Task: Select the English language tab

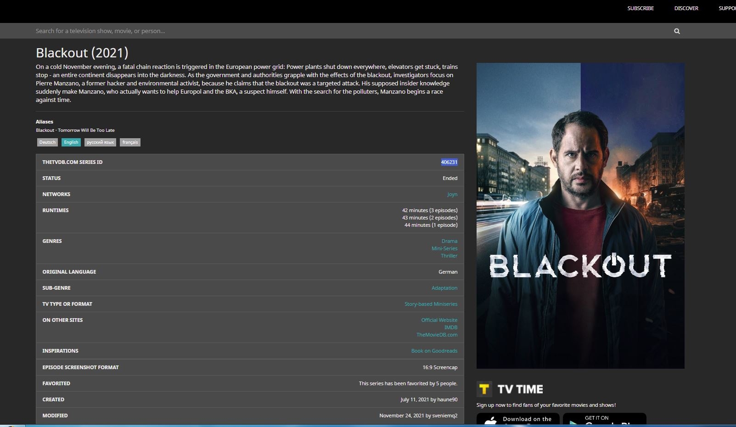Action: point(71,142)
